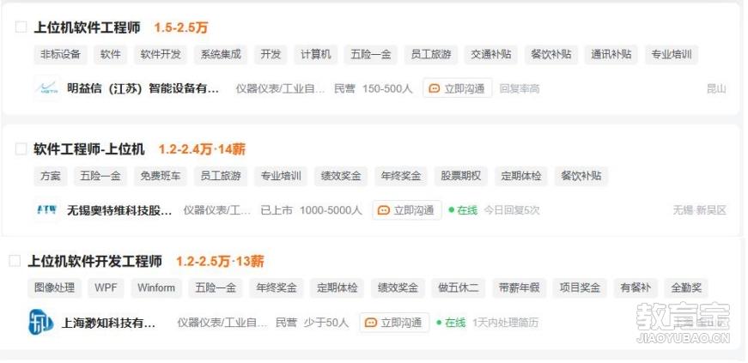This screenshot has width=748, height=363.
Task: Select the 图像处理 tag
Action: click(x=54, y=287)
